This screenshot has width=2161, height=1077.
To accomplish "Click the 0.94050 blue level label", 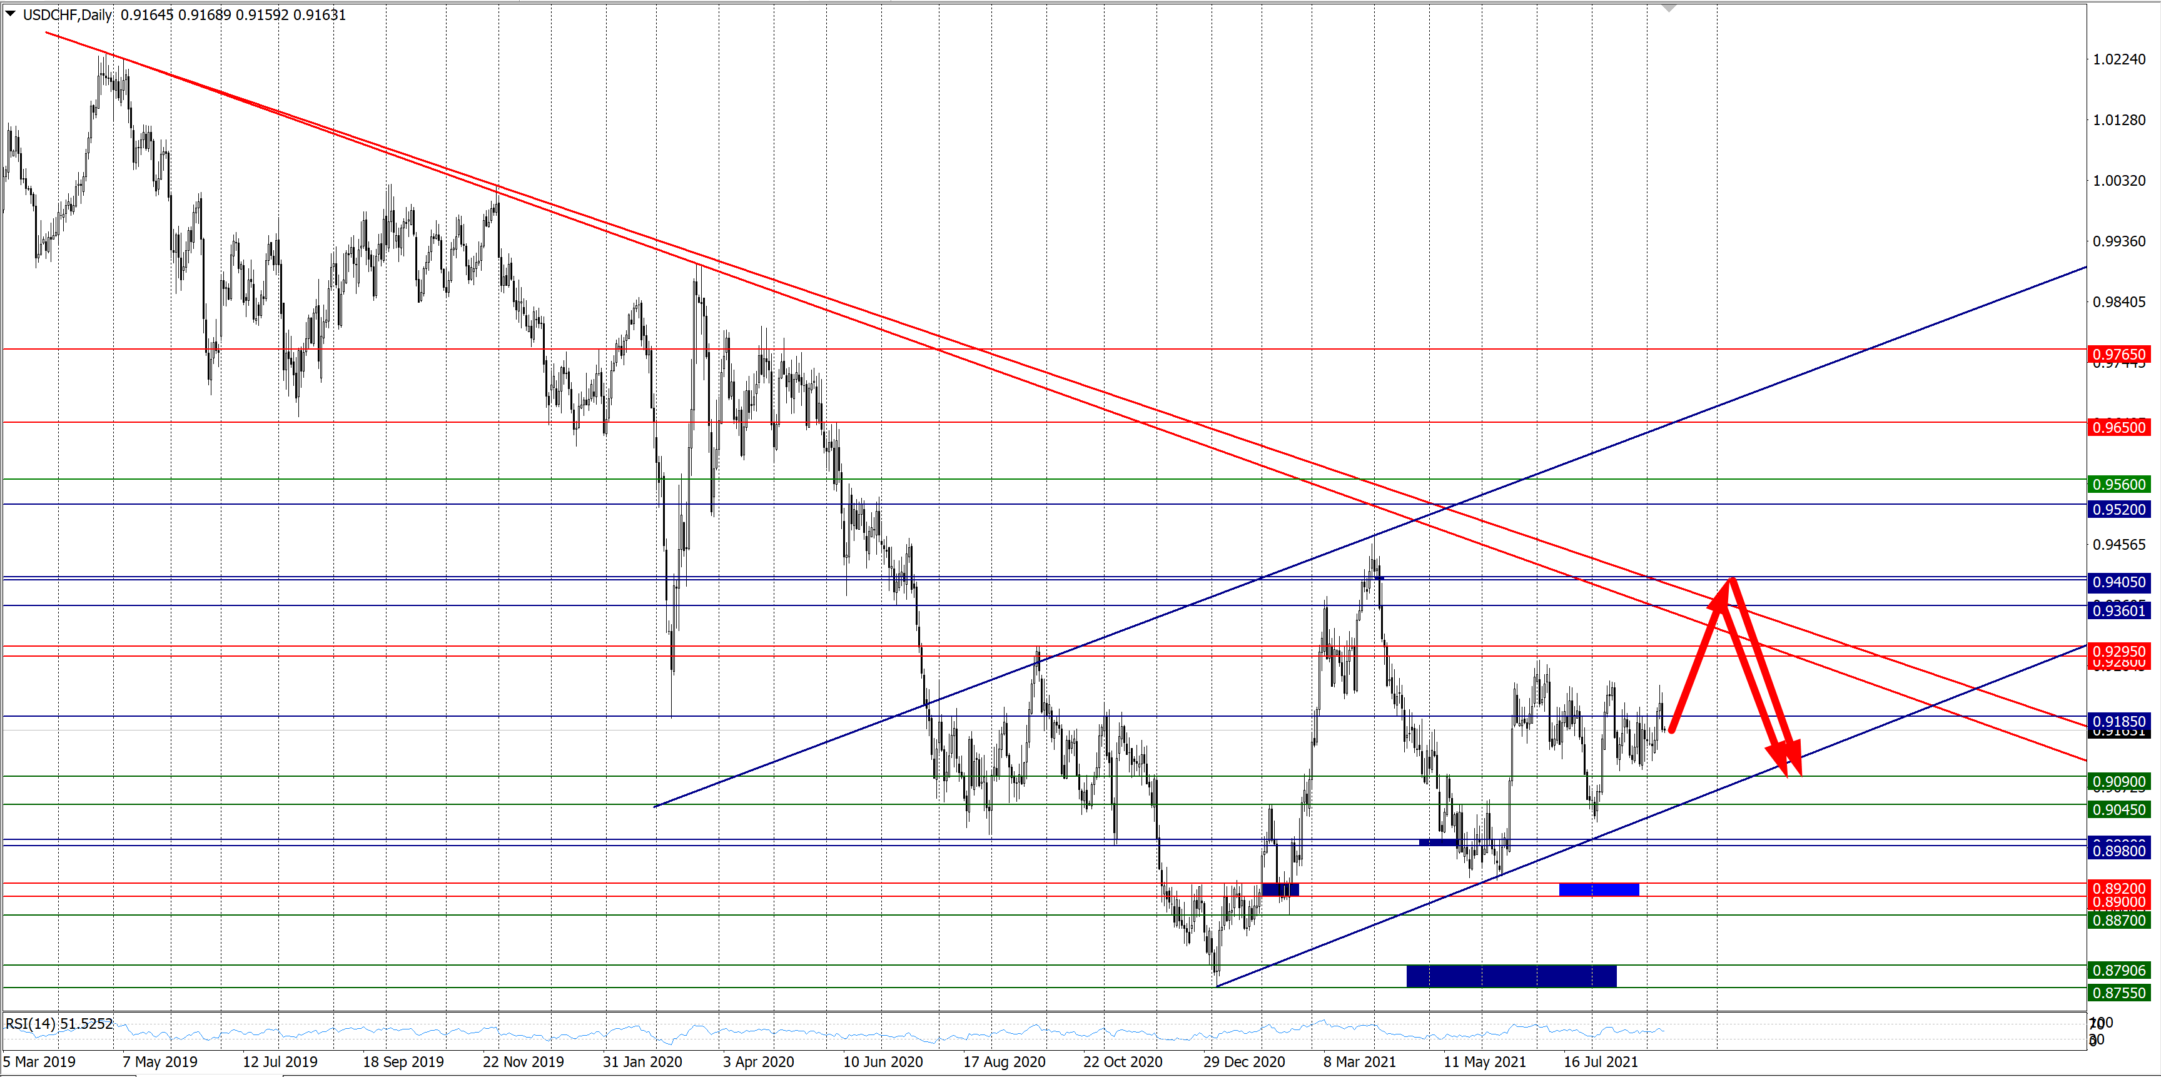I will tap(2118, 582).
